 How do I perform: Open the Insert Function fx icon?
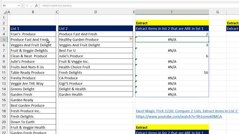coord(36,6)
